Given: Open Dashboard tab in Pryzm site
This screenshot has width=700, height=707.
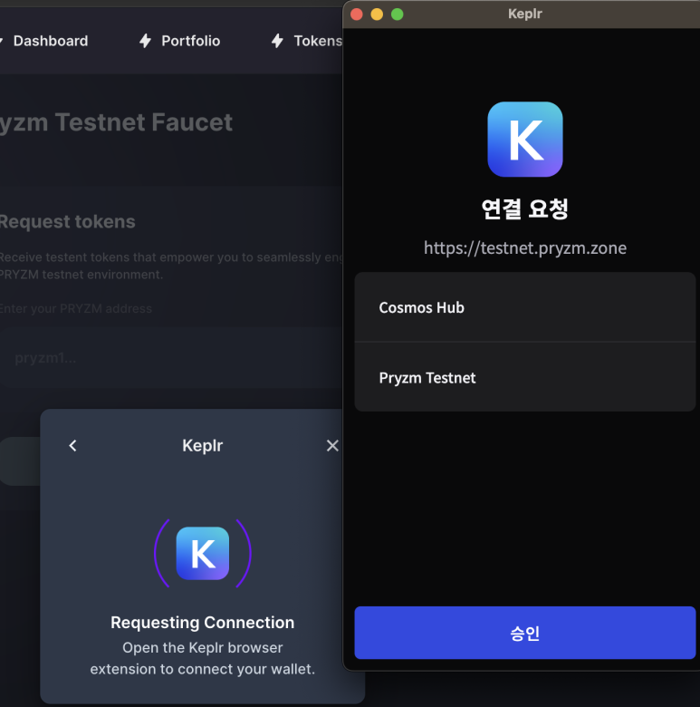Looking at the screenshot, I should pyautogui.click(x=51, y=41).
